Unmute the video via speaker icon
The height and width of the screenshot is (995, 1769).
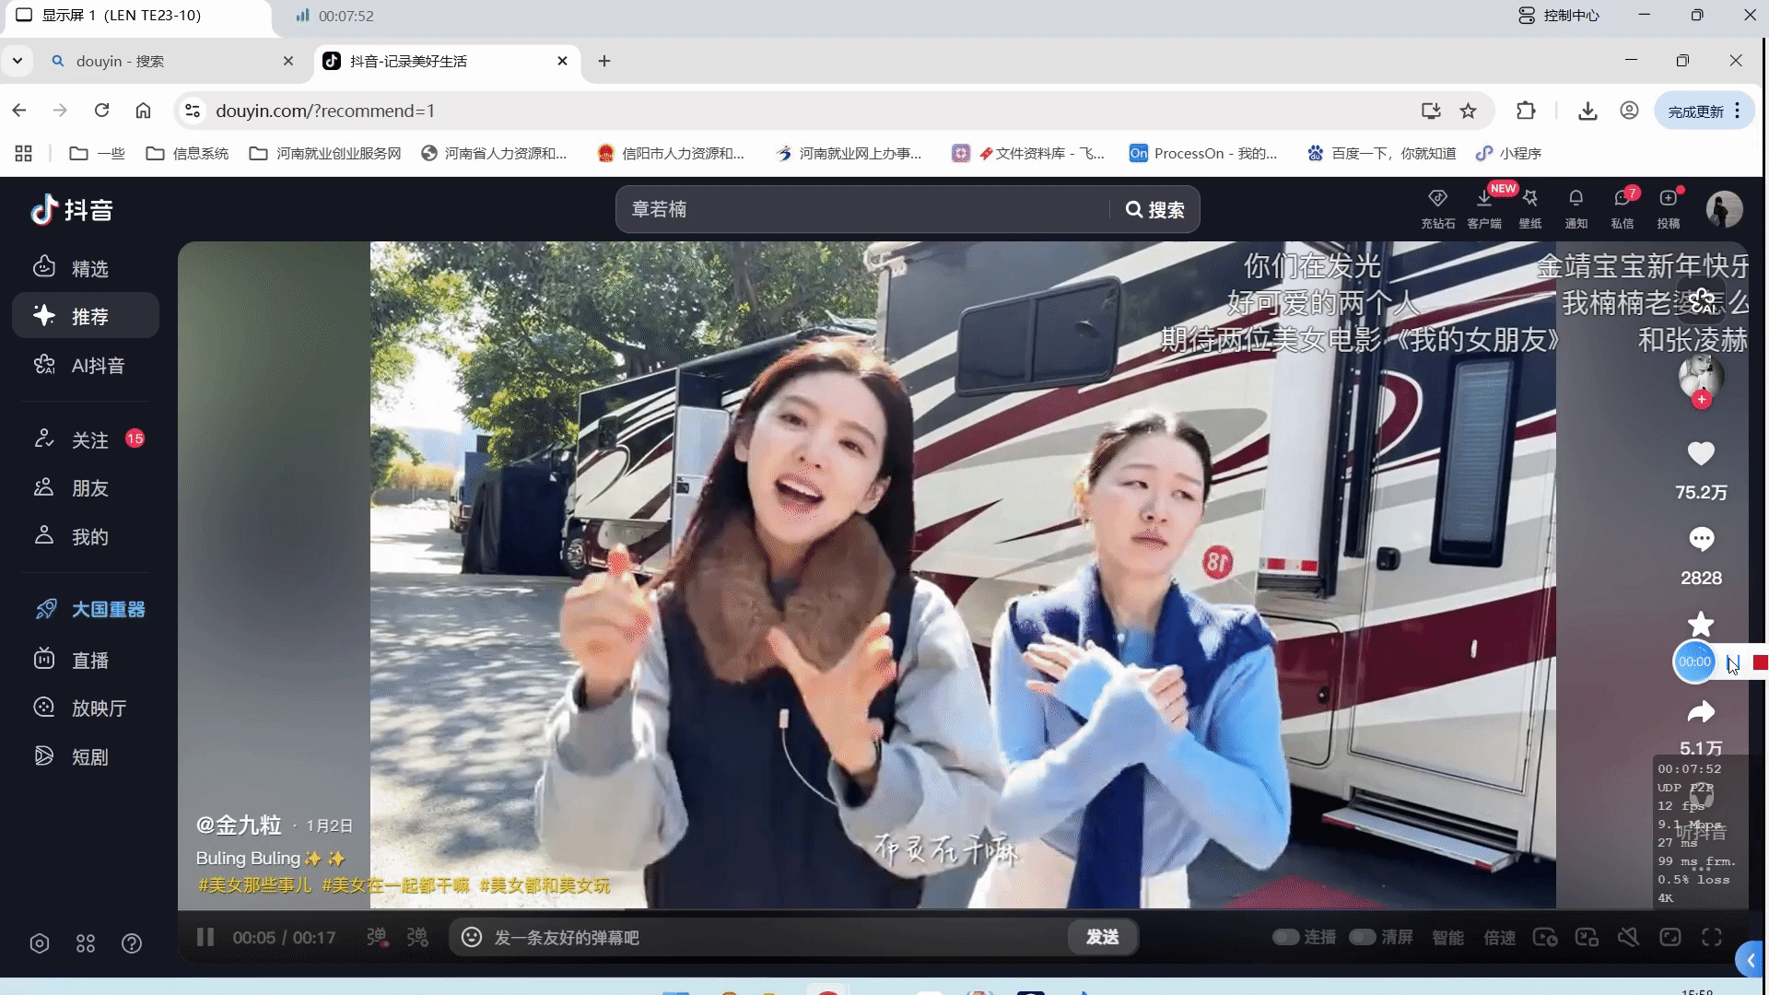coord(1628,937)
